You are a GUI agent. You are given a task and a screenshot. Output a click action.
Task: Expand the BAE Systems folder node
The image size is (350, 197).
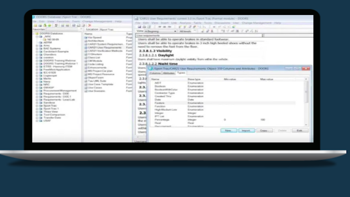coord(37,48)
